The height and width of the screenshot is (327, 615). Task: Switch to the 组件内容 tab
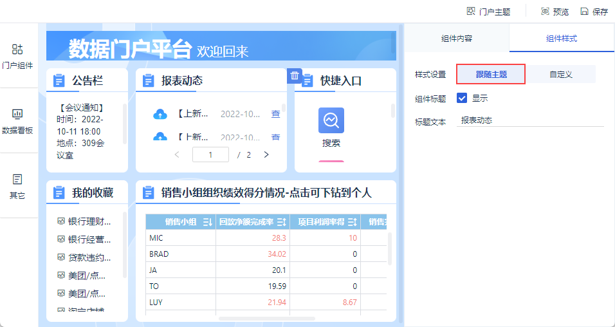pos(457,39)
